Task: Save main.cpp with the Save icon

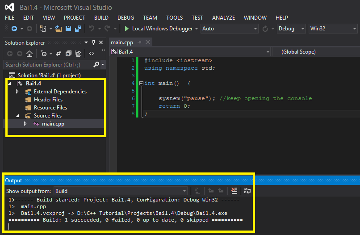Action: 68,29
